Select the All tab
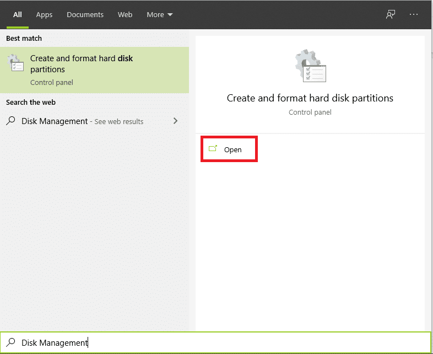Screen dimensions: 433x354 (18, 15)
